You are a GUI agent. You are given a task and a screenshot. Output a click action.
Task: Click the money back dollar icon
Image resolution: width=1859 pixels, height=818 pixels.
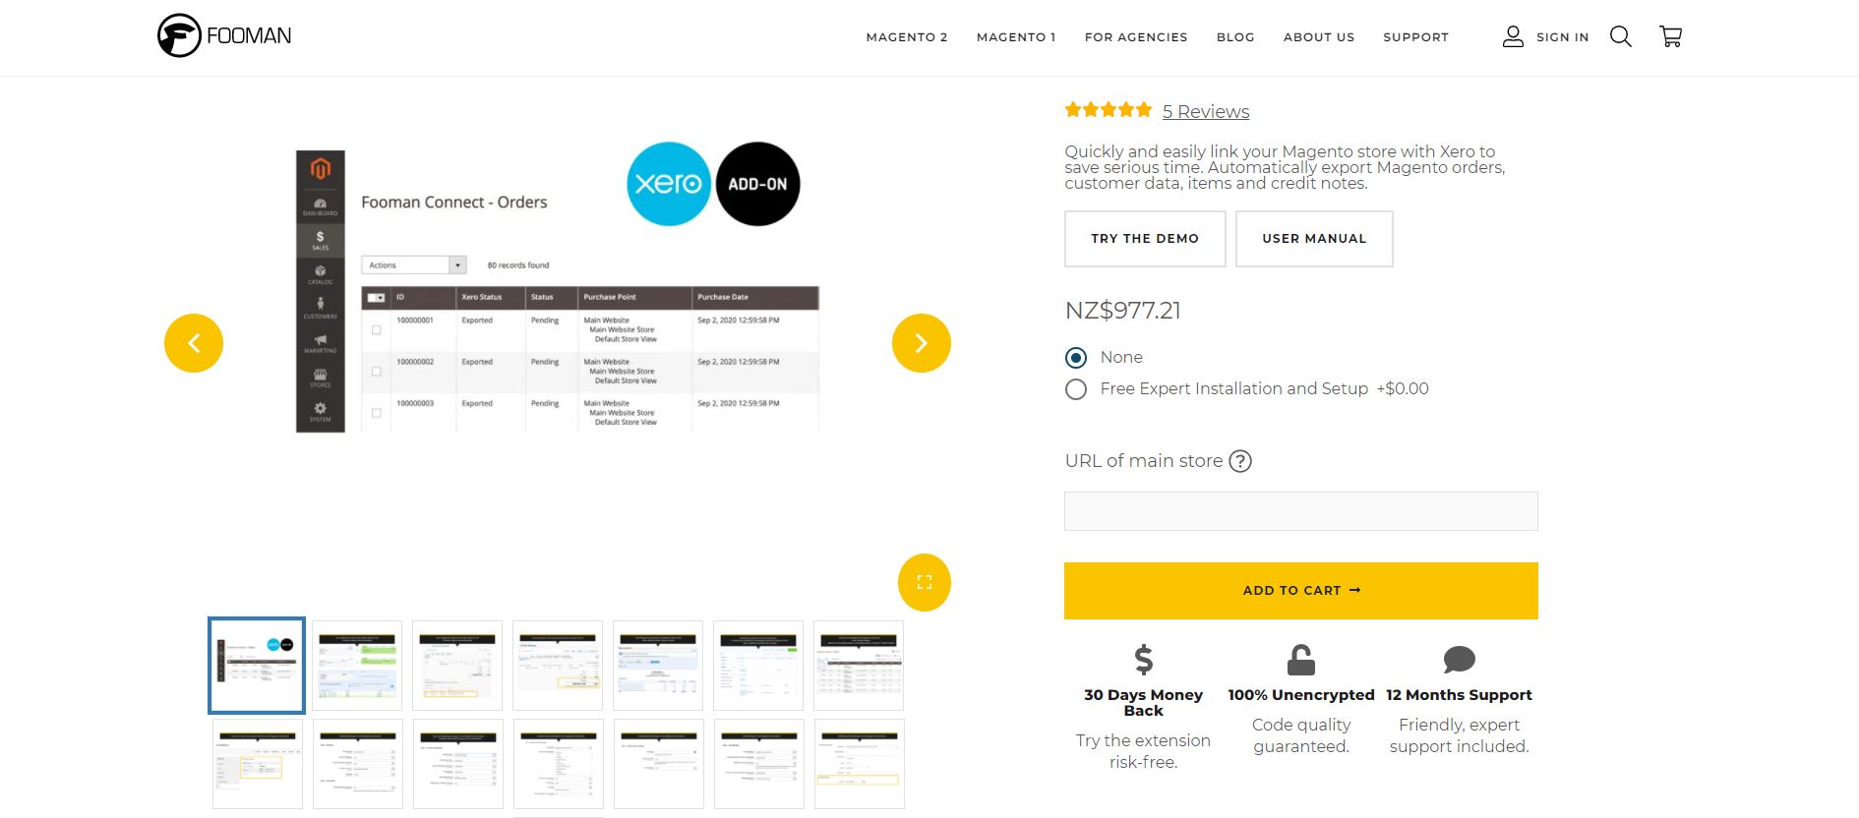(x=1143, y=659)
